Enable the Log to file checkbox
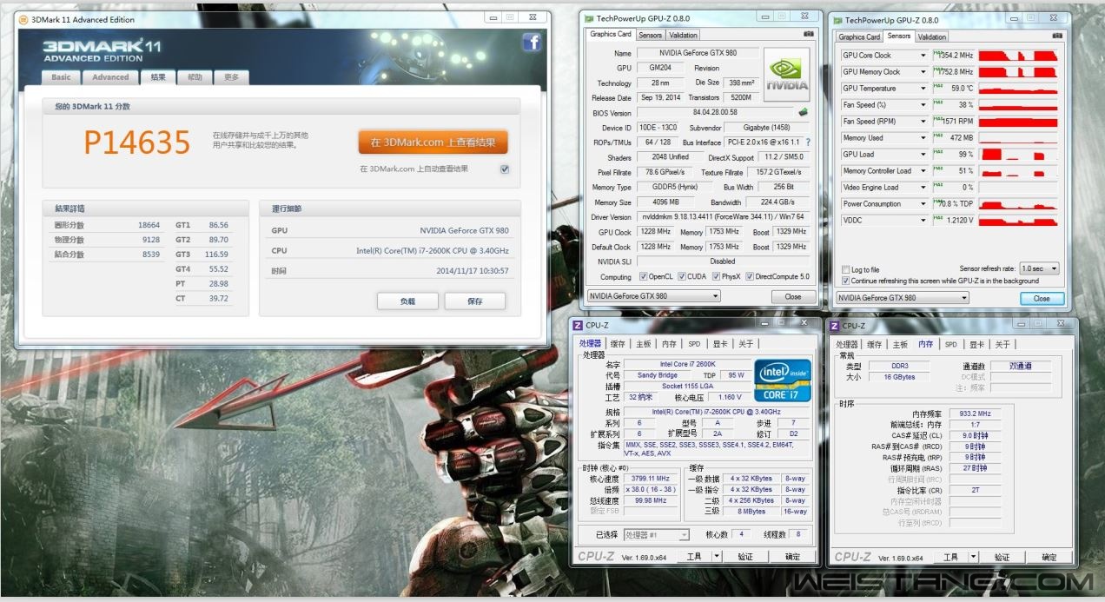 (846, 269)
